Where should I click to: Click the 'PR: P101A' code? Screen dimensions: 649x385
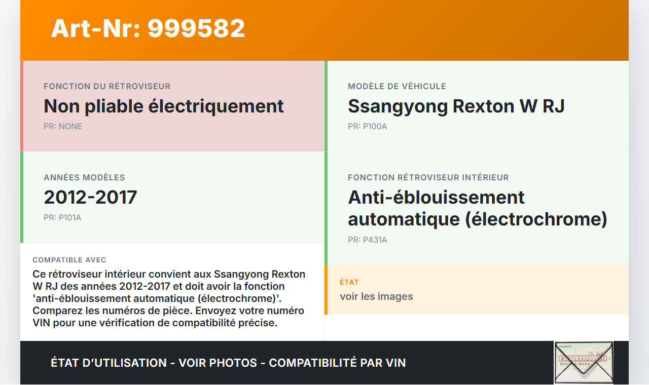click(62, 218)
